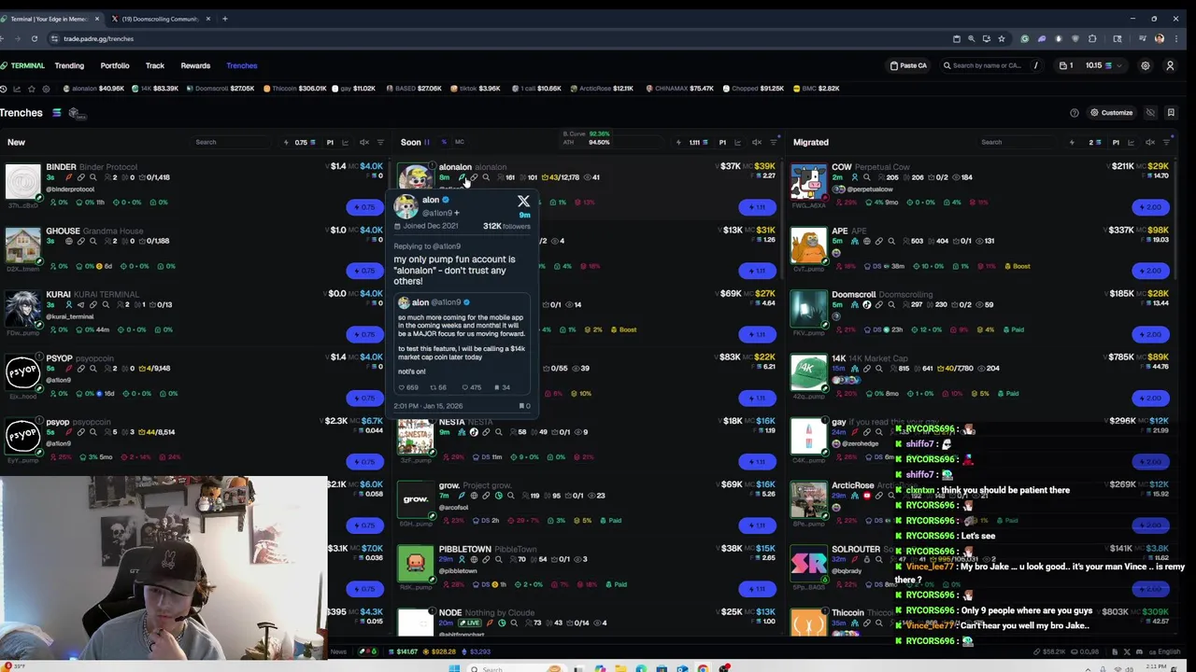Open the filter icon in Migrated column
1196x672 pixels.
[1167, 142]
